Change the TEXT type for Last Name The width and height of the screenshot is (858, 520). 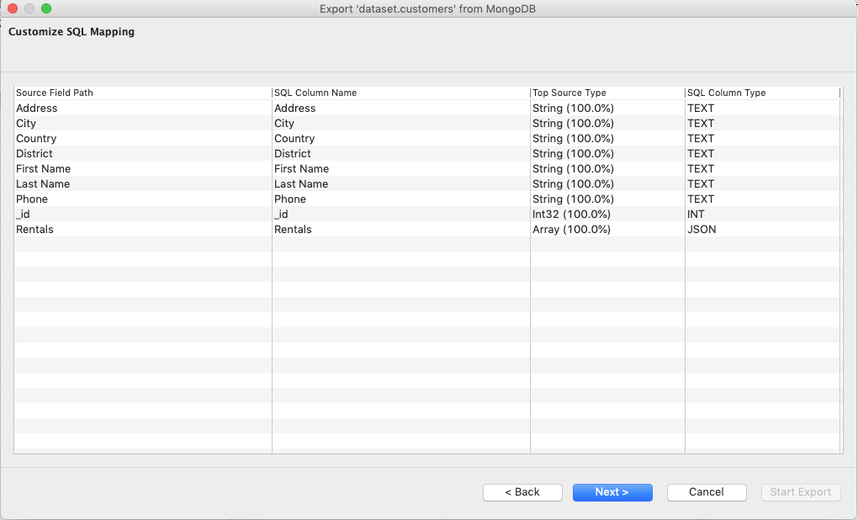click(762, 184)
